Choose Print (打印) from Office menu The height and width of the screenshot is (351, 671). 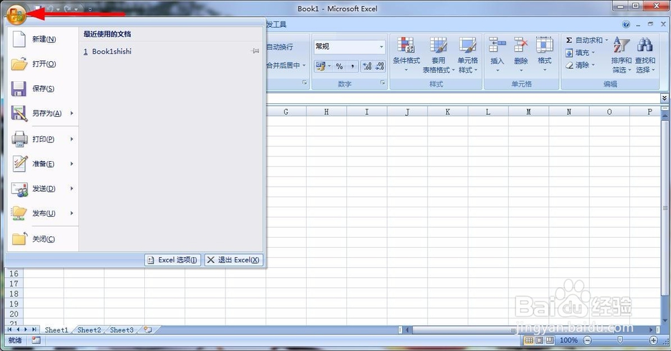pyautogui.click(x=38, y=139)
